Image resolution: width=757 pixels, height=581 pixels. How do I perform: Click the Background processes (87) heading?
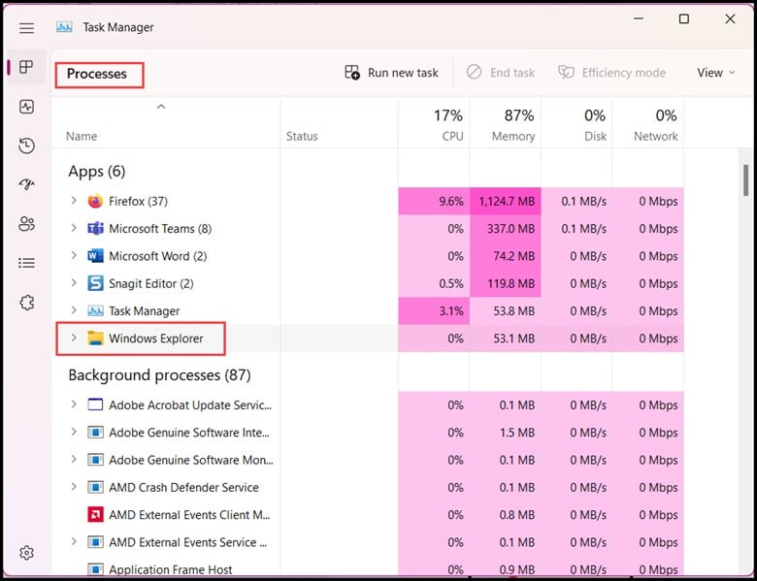point(159,375)
